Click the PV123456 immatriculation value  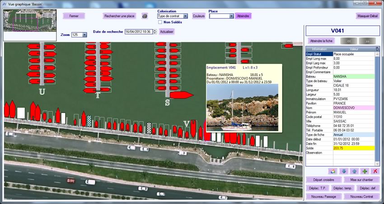pyautogui.click(x=354, y=99)
